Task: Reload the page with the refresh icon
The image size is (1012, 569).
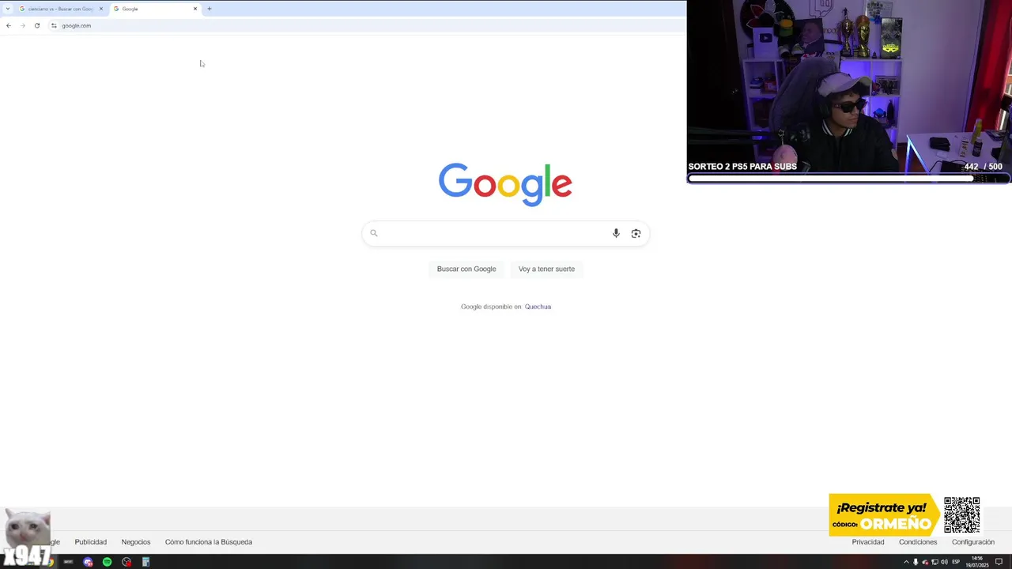Action: click(x=37, y=25)
